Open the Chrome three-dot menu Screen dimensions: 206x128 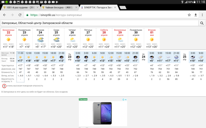(x=202, y=15)
